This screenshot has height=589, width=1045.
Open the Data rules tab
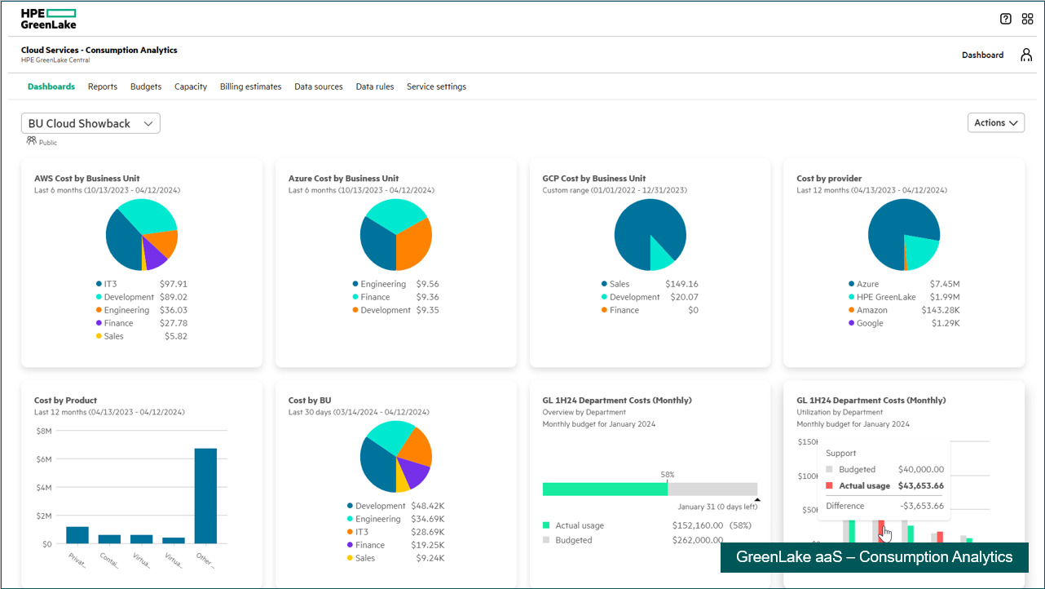[x=375, y=86]
